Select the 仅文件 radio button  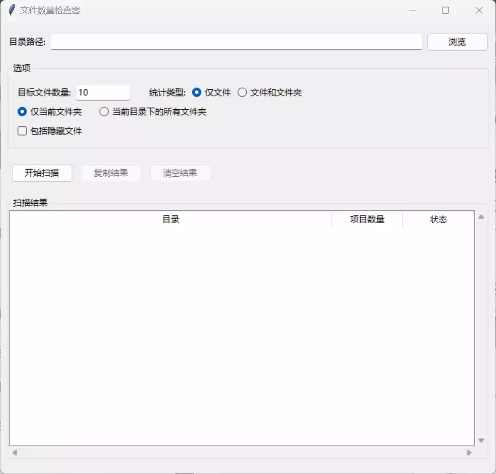pos(197,93)
